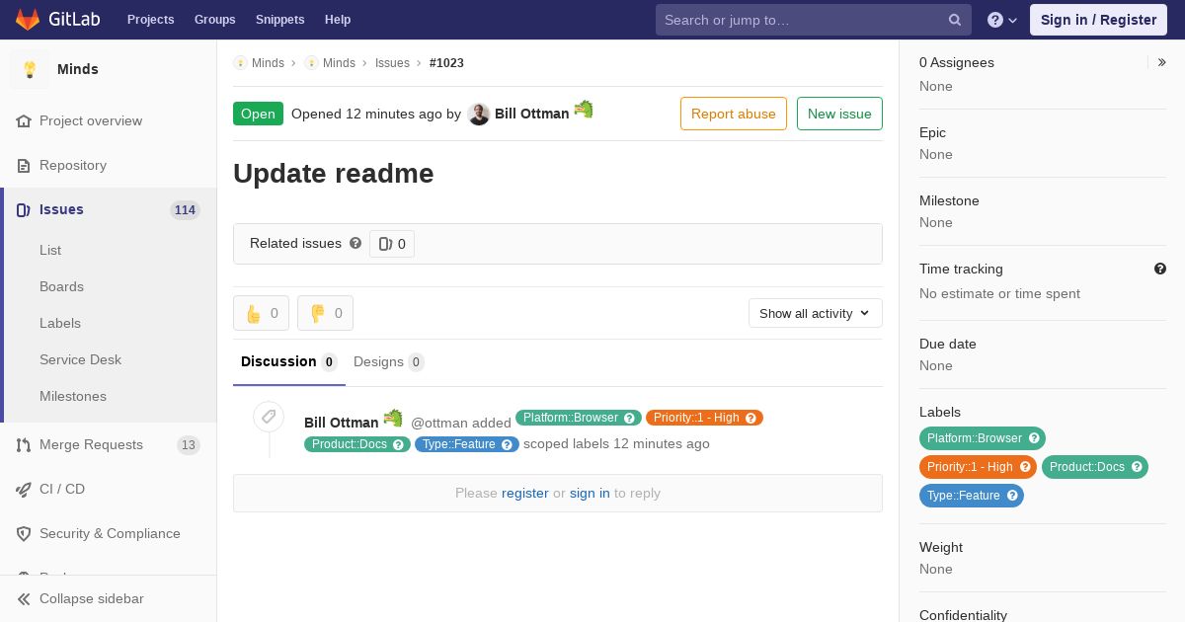This screenshot has width=1185, height=622.
Task: Click Project overview house icon
Action: (x=24, y=120)
